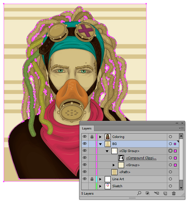The image size is (189, 203).
Task: Click Compound Clipping Path thumbnail
Action: (x=121, y=158)
